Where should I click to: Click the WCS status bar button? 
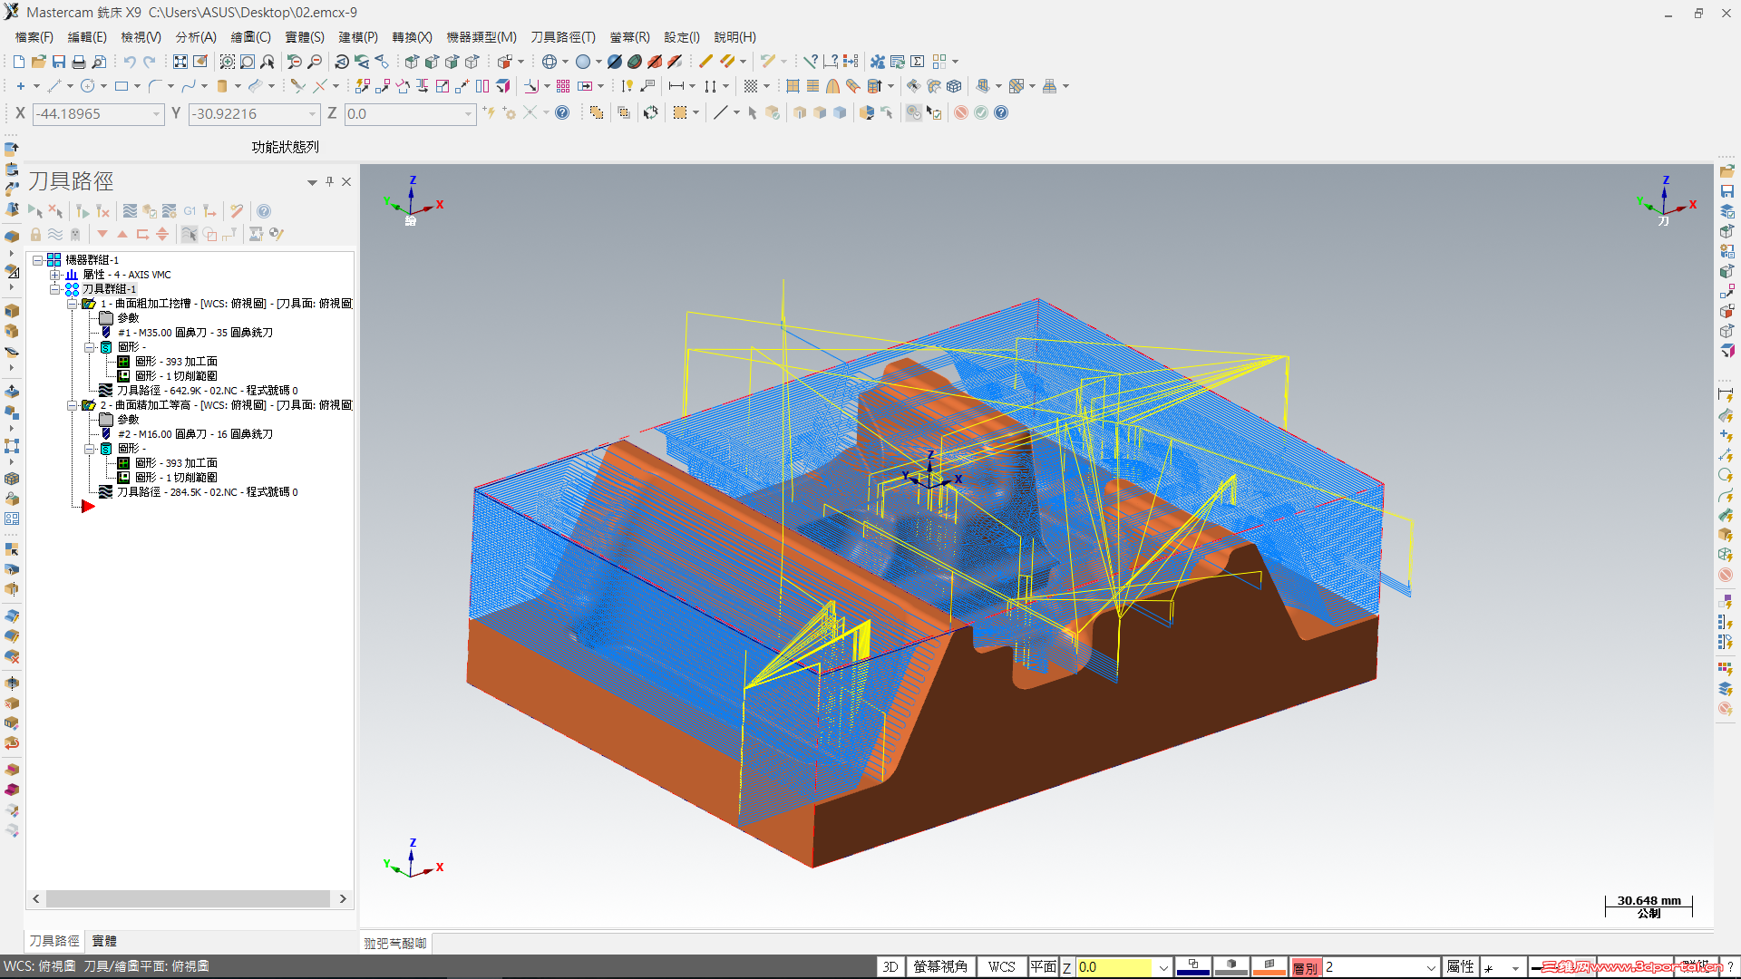pos(1001,967)
